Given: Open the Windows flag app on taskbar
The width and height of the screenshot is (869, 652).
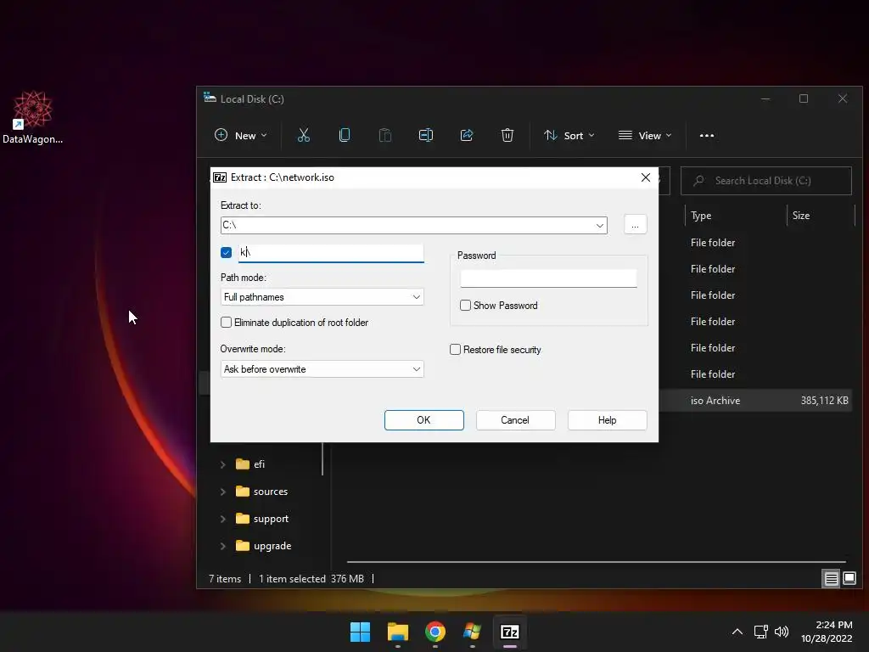Looking at the screenshot, I should [x=472, y=632].
